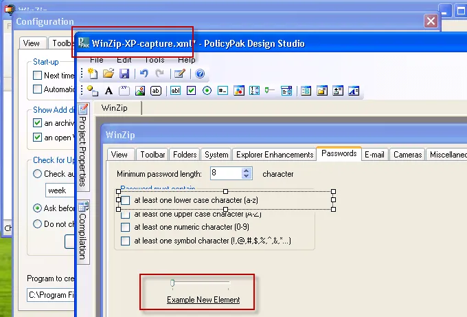
Task: Create a new project with New icon
Action: click(93, 74)
